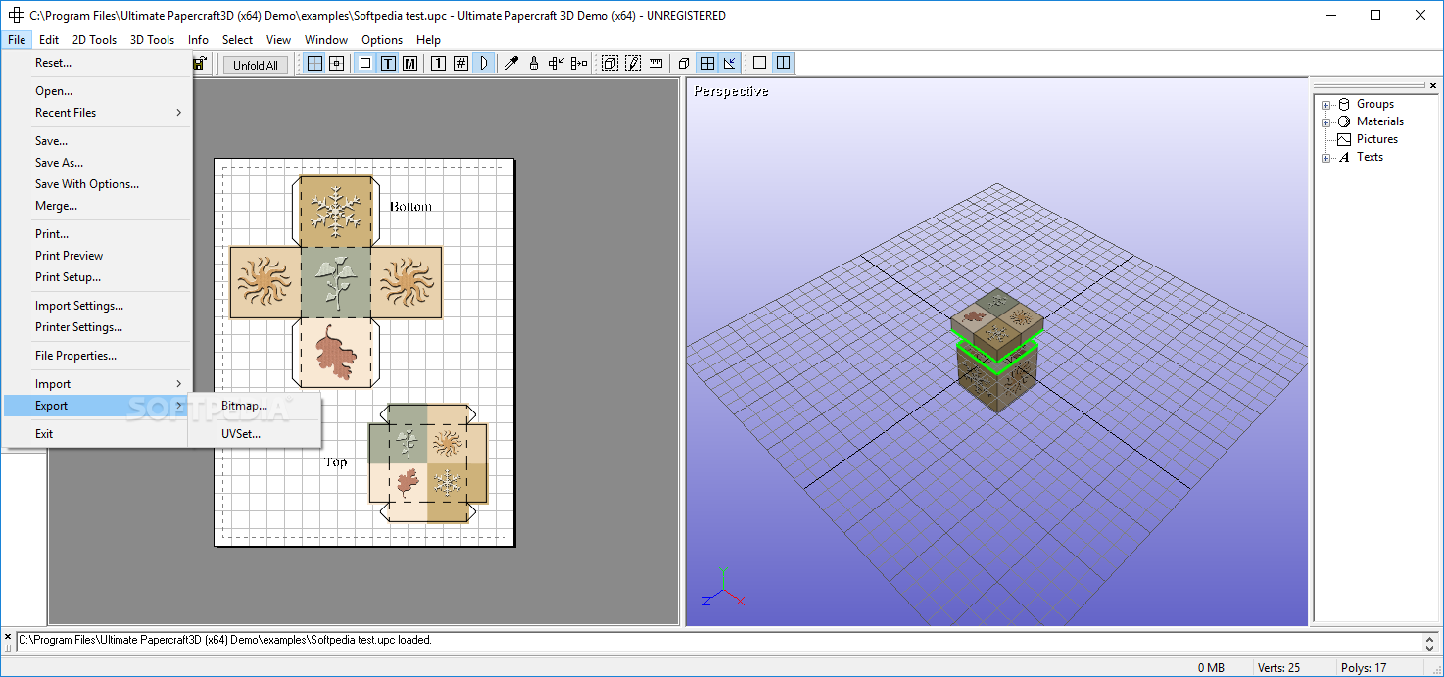Switch to split two-pane layout icon
The image size is (1444, 677).
point(783,64)
